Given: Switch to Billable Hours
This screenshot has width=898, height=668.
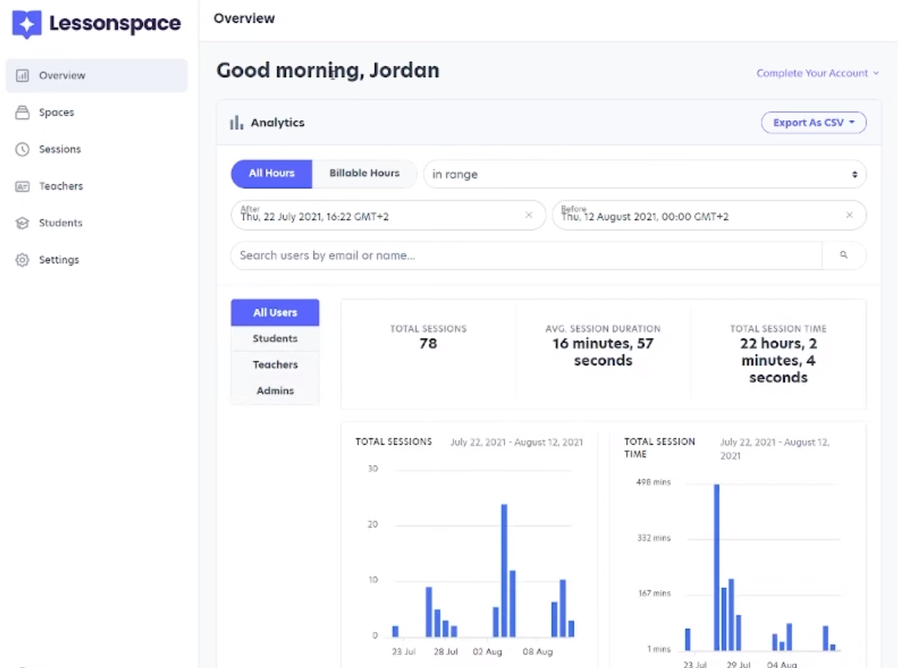Looking at the screenshot, I should pos(364,174).
